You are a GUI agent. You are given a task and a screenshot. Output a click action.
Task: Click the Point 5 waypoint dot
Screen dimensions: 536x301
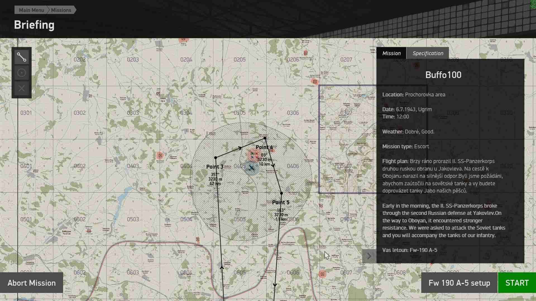(281, 193)
